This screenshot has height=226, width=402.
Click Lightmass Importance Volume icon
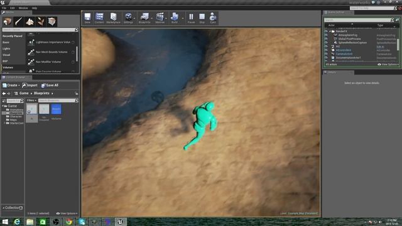pyautogui.click(x=31, y=42)
